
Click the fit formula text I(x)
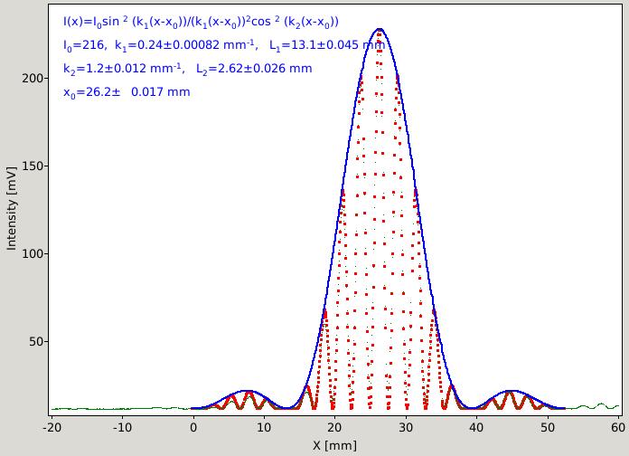point(201,22)
